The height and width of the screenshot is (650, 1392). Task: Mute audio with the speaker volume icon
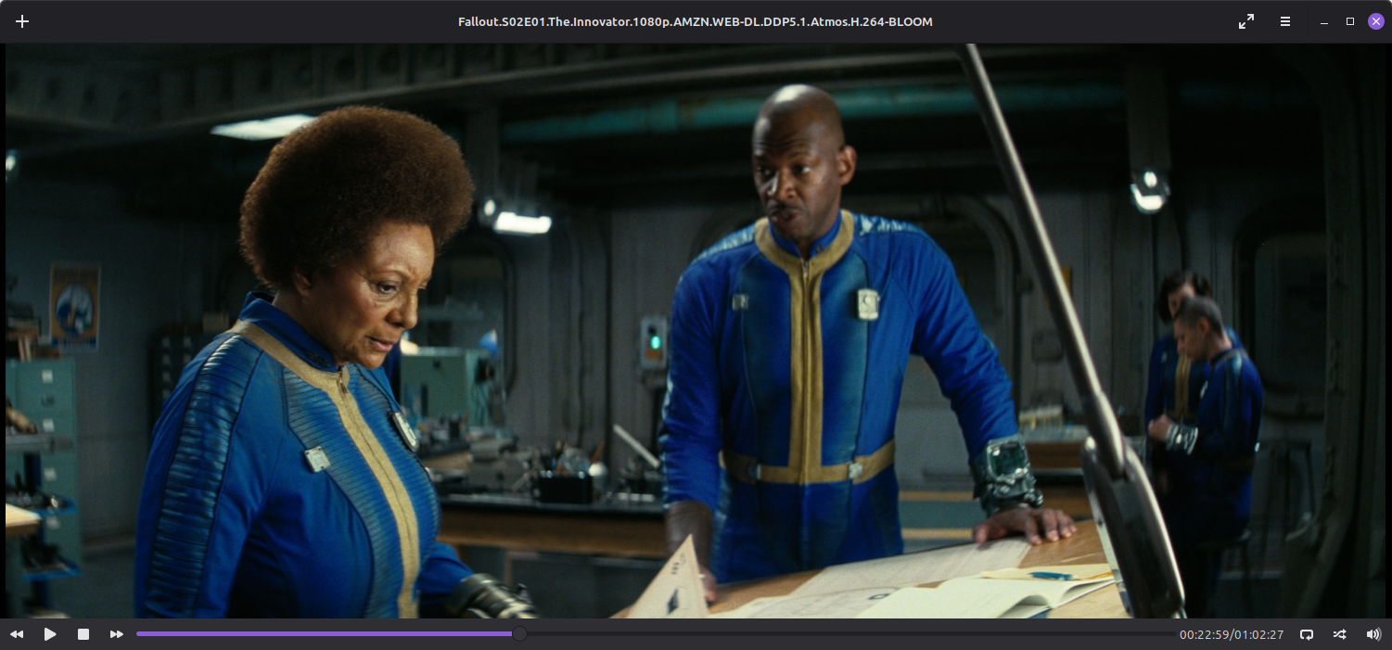click(1373, 634)
